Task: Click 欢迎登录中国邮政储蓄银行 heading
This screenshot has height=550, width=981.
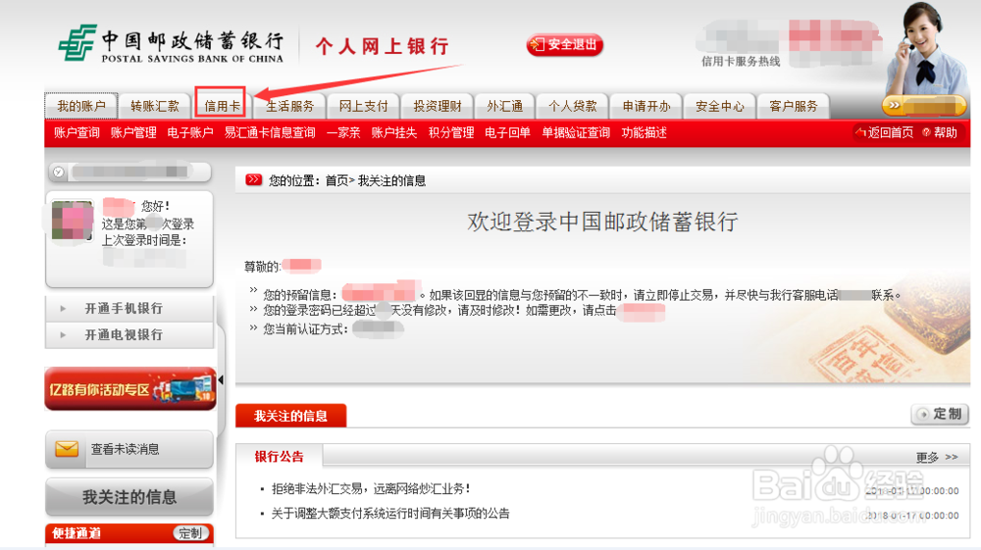Action: coord(602,222)
